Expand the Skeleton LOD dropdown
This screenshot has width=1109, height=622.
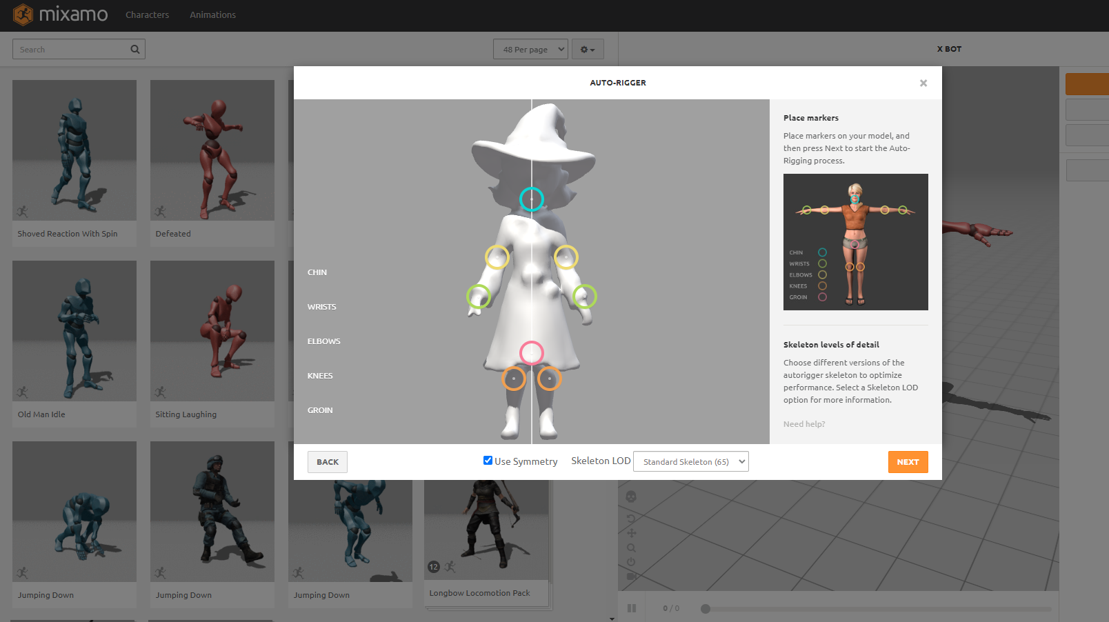point(690,461)
